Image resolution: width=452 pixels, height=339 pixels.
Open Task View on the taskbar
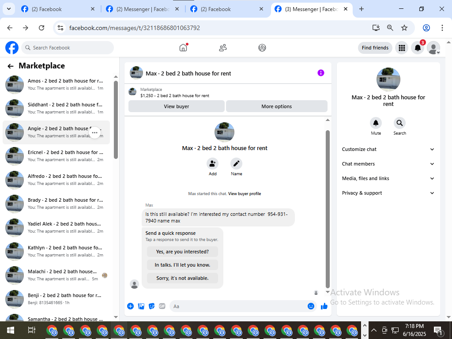[x=31, y=330]
